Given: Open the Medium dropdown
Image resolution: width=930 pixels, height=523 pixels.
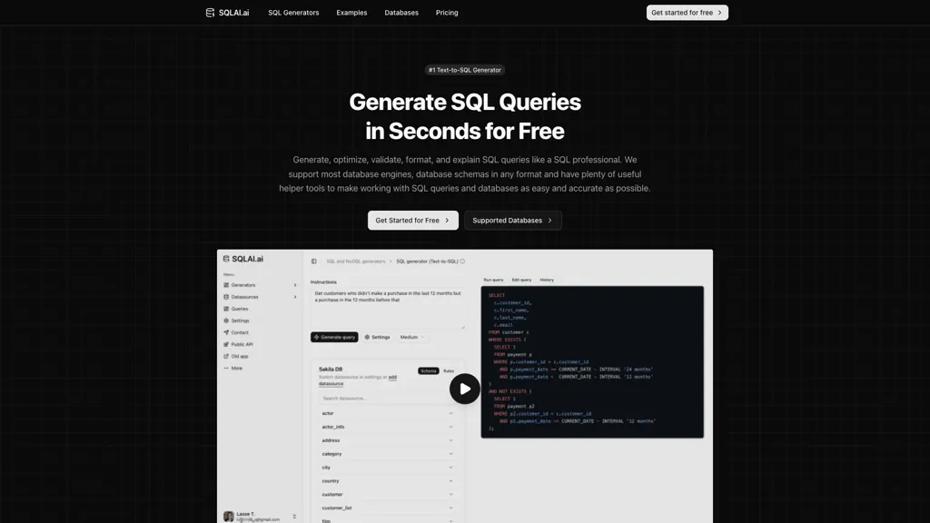Looking at the screenshot, I should pyautogui.click(x=412, y=337).
